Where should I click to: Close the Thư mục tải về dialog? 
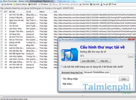click(132, 39)
